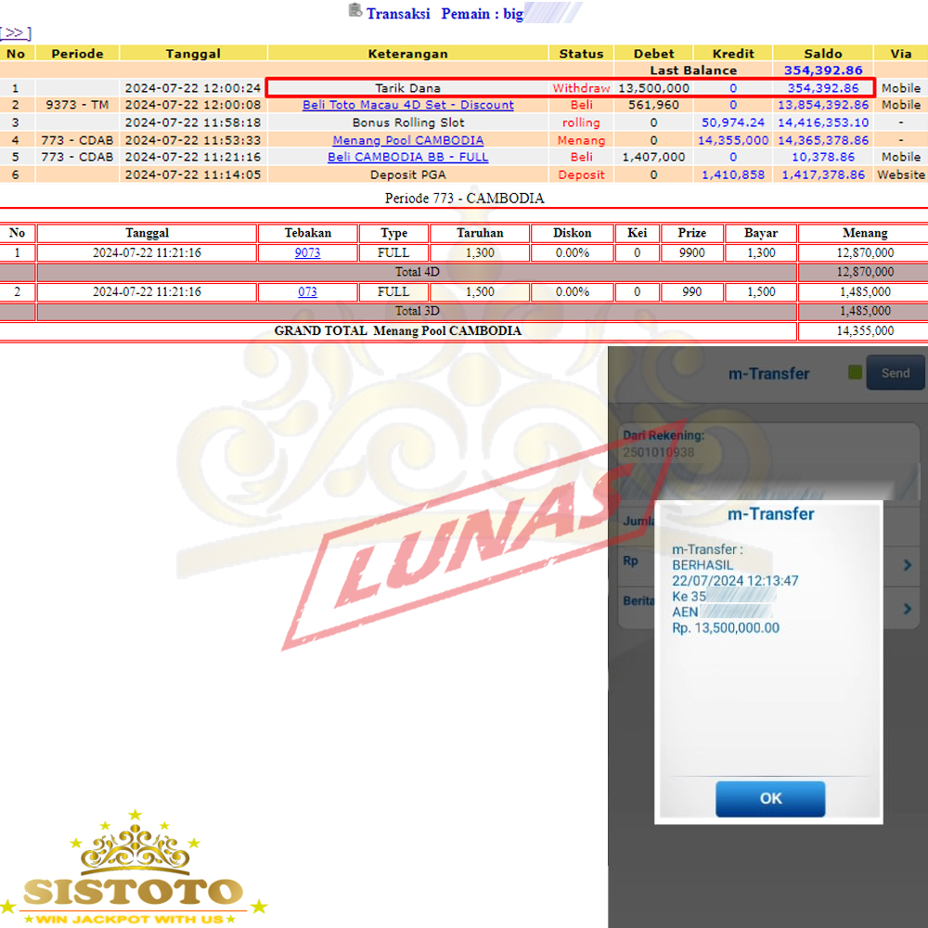Expand the Berita row chevron
Screen dimensions: 928x928
[907, 608]
